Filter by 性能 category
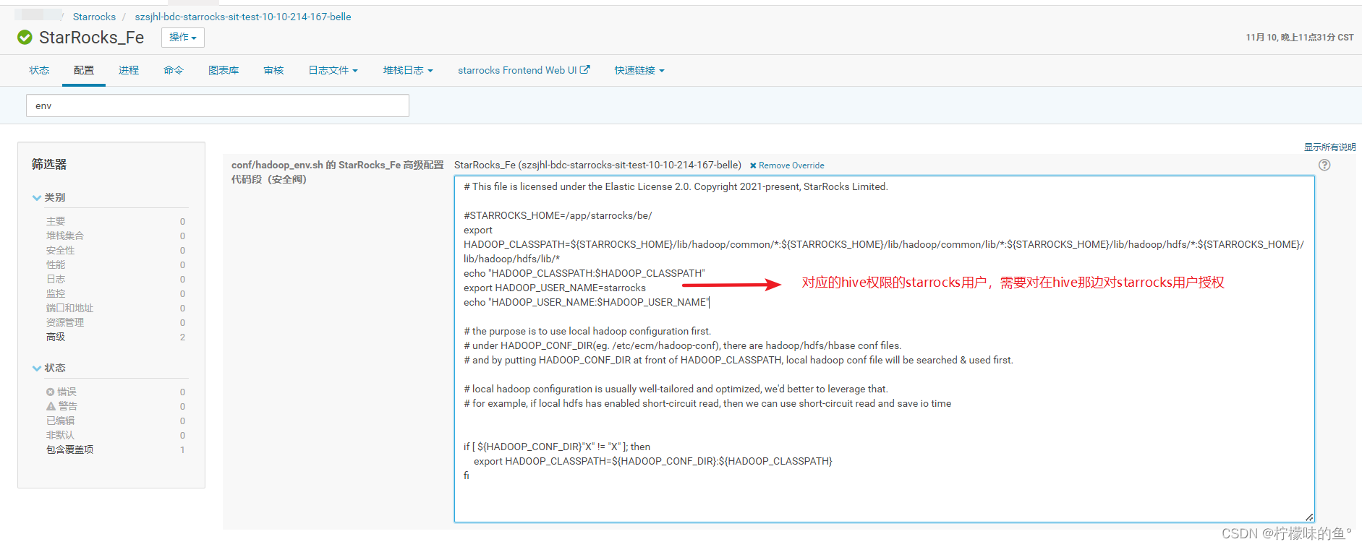Viewport: 1362px width, 547px height. 56,264
